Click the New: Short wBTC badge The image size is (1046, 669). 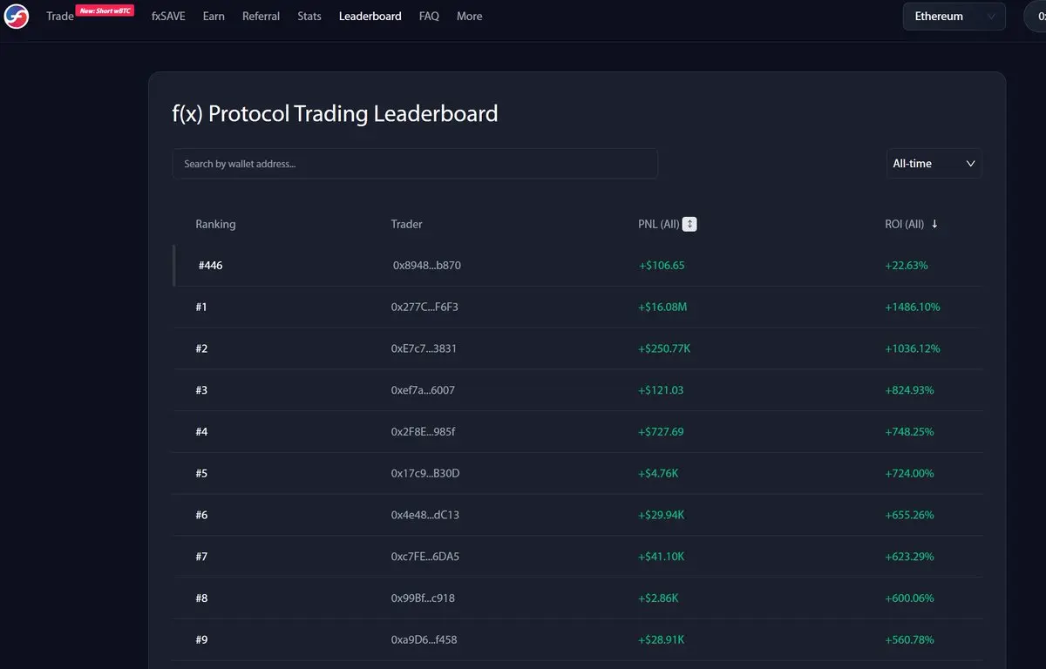pyautogui.click(x=105, y=10)
